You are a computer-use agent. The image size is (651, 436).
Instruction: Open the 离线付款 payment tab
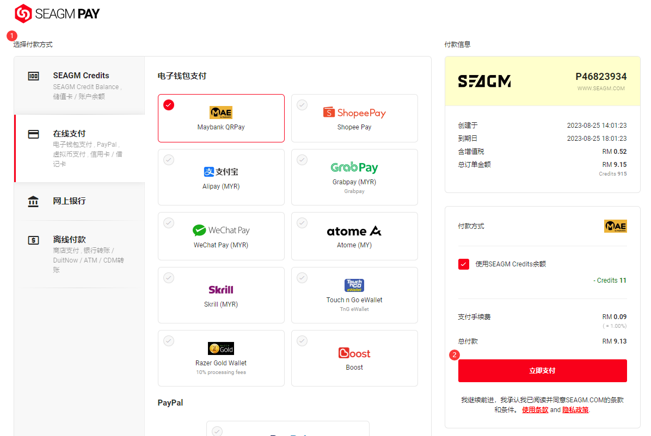pos(79,254)
